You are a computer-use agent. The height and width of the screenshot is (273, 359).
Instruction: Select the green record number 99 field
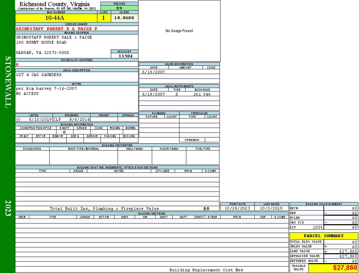(119, 8)
